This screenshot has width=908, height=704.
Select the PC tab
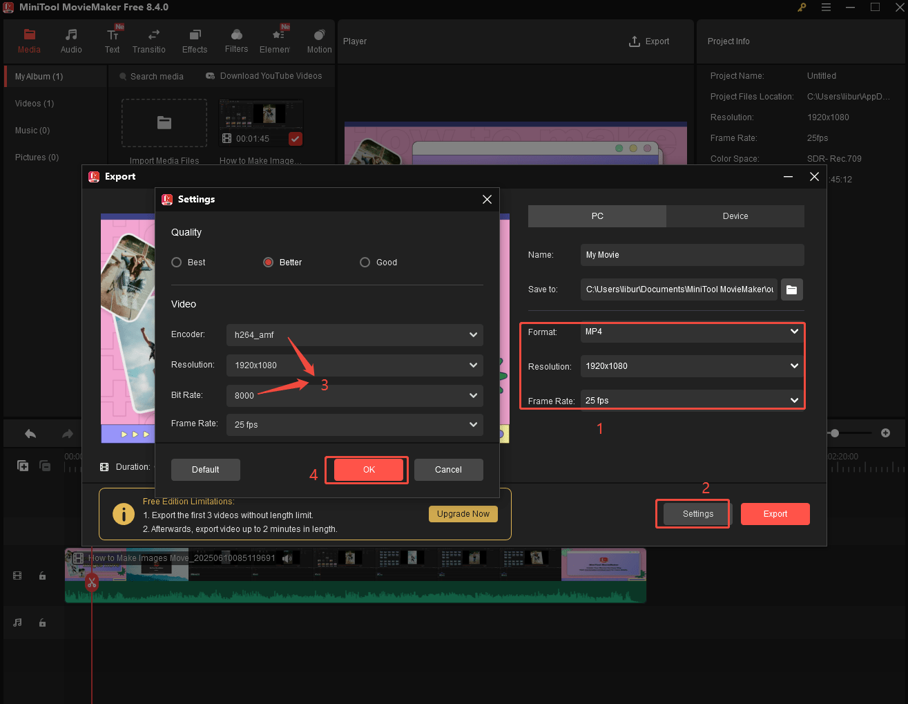pos(597,216)
